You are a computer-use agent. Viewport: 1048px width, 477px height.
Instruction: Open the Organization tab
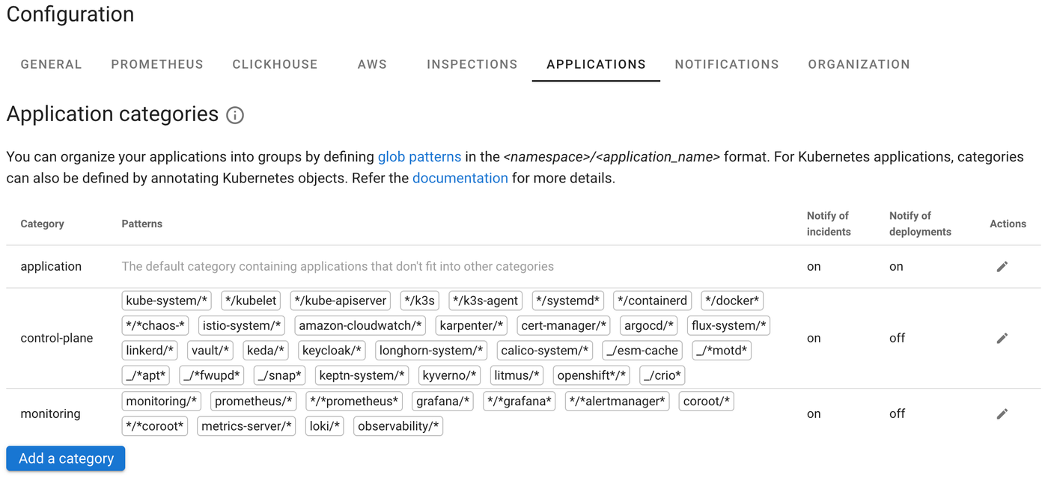click(x=859, y=64)
